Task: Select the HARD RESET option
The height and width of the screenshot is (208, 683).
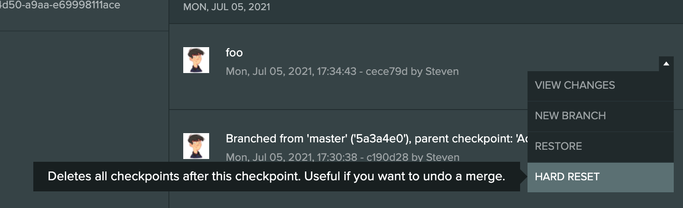Action: click(x=567, y=177)
